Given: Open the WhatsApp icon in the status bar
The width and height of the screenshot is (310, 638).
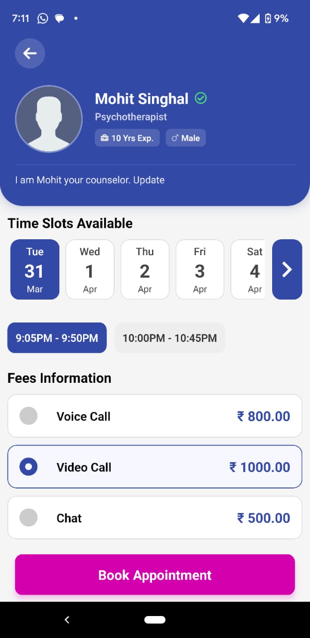Looking at the screenshot, I should [x=42, y=18].
